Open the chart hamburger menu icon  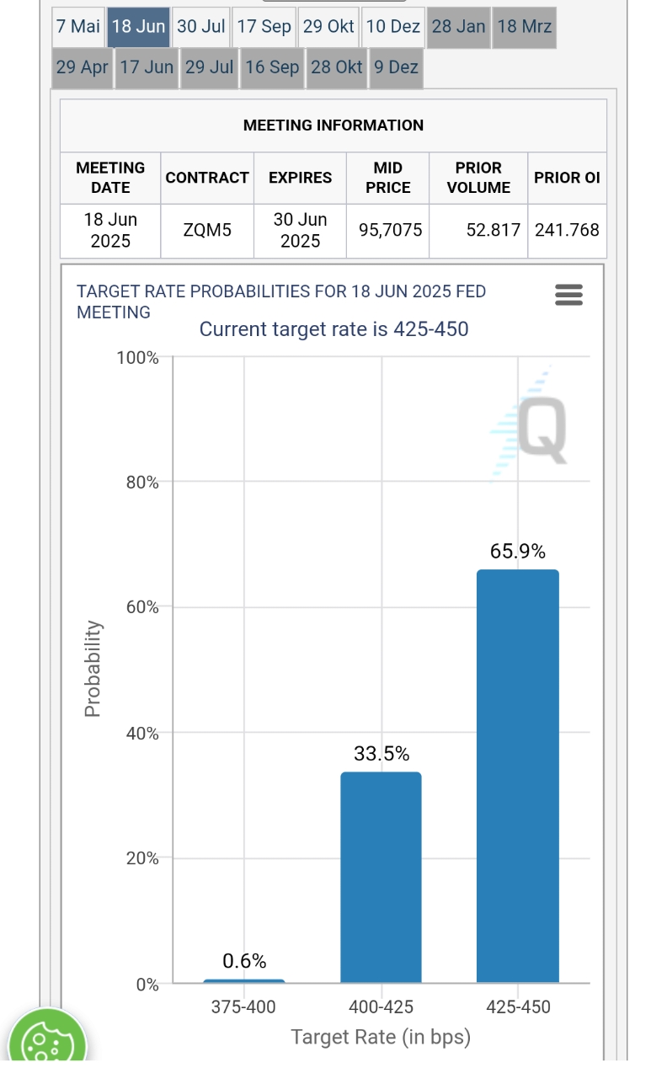pos(569,295)
